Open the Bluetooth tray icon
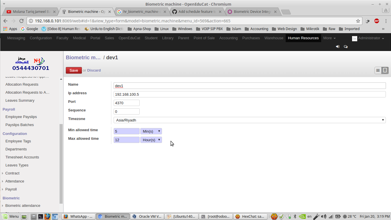391x220 pixels. coord(295,217)
